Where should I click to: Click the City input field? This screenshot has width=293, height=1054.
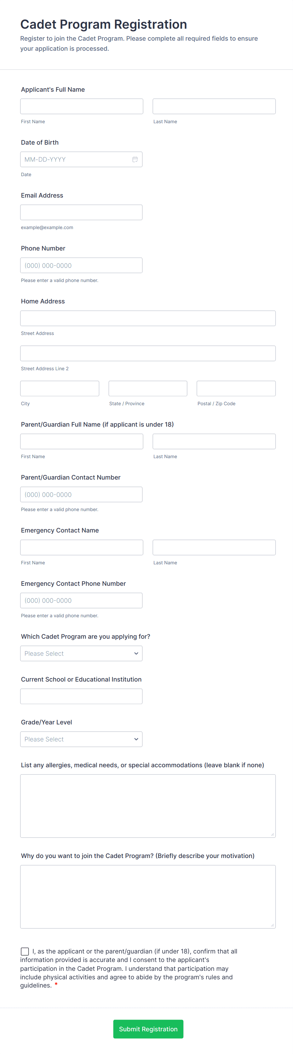(60, 388)
